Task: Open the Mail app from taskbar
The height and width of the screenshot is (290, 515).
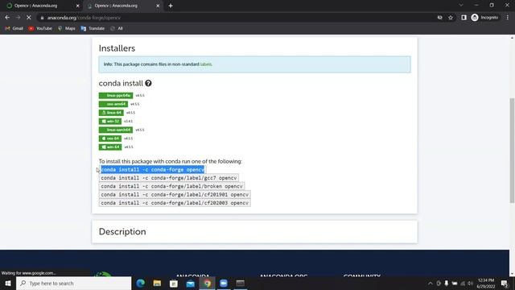Action: (191, 283)
